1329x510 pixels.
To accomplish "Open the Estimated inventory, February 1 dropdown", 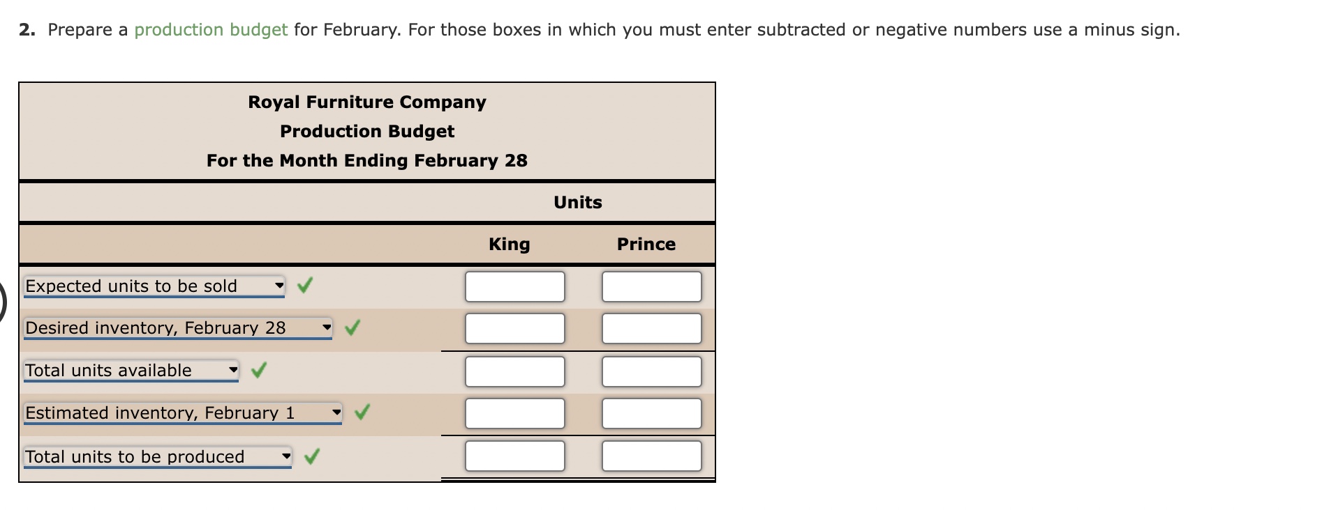I will pos(338,412).
